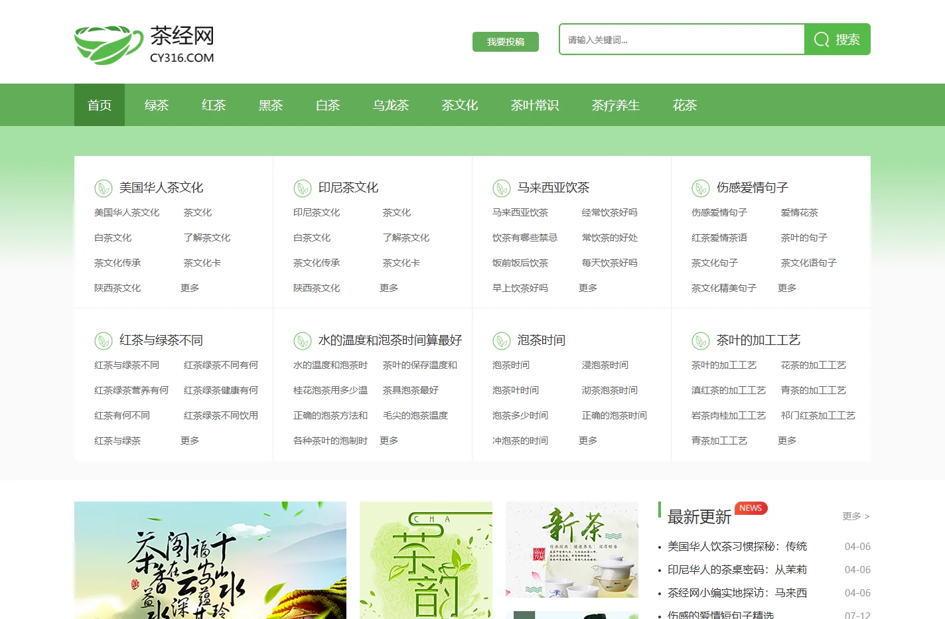Open the 乌龙茶 navigation tab
The image size is (945, 619).
tap(391, 105)
